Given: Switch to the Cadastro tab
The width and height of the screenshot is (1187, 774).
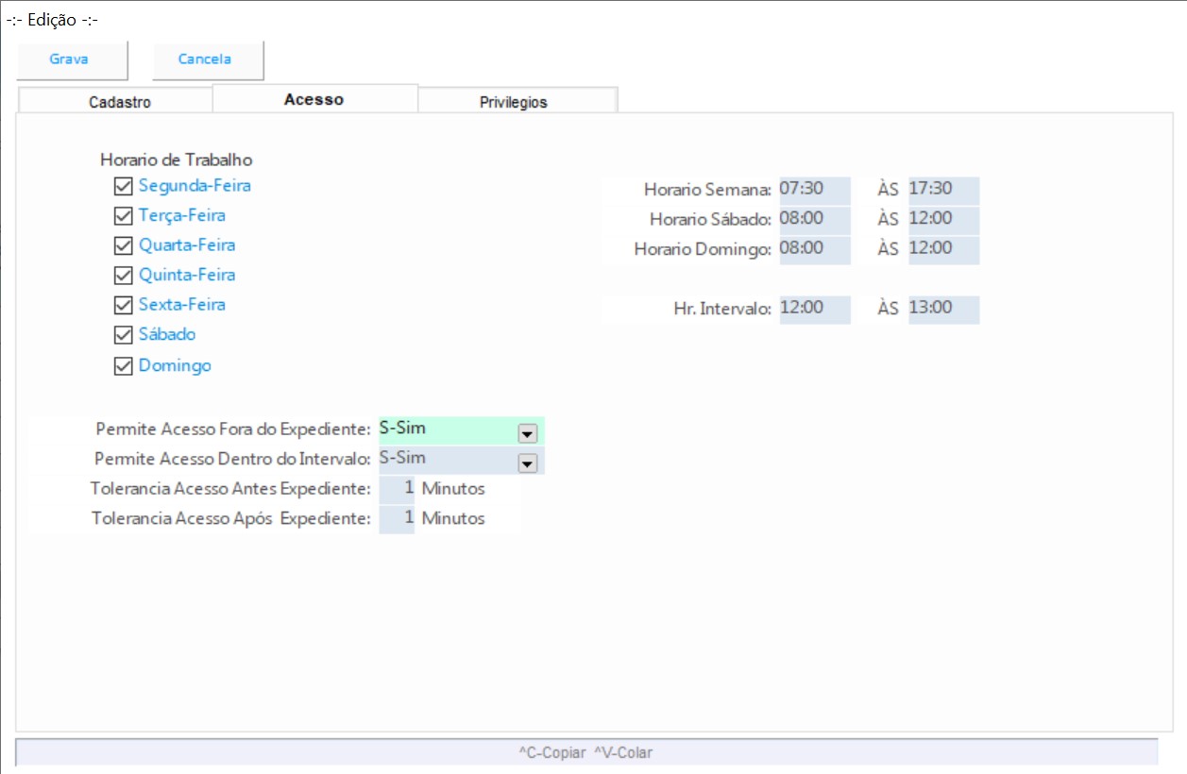Looking at the screenshot, I should [119, 102].
